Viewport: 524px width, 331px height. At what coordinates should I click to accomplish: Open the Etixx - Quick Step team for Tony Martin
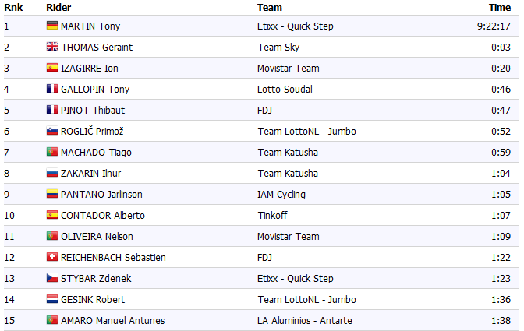[x=295, y=26]
